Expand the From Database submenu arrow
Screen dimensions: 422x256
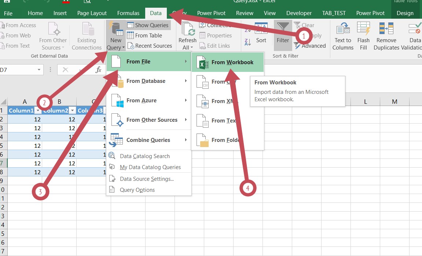tap(186, 81)
